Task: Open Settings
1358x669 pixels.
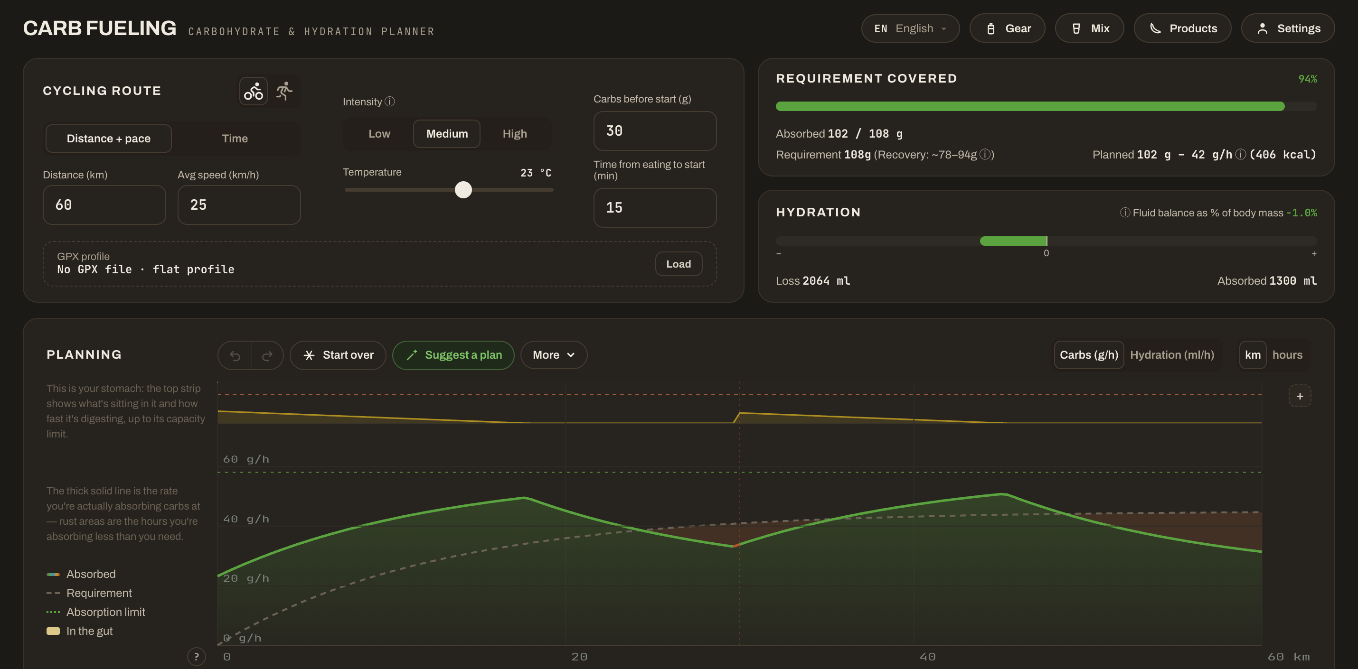Action: [x=1288, y=28]
